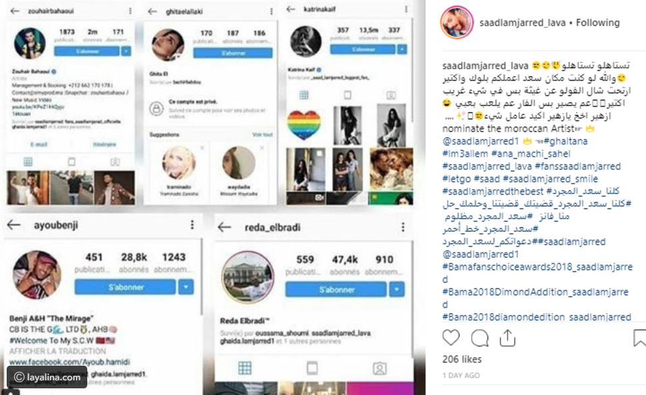Screen dimensions: 646x395
Task: Dismiss the traminado suggestion card
Action: coord(202,147)
